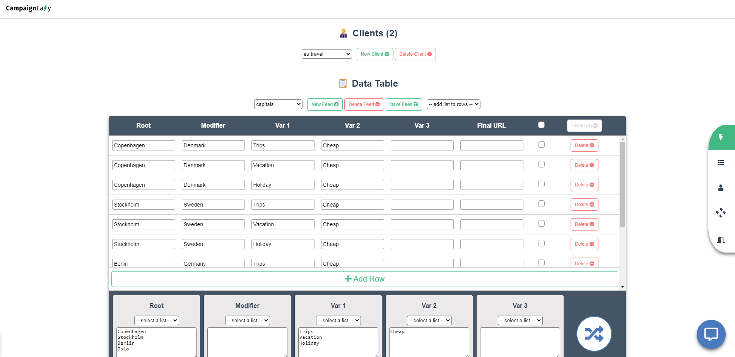Open the chat support bubble
The width and height of the screenshot is (735, 357).
click(x=711, y=334)
